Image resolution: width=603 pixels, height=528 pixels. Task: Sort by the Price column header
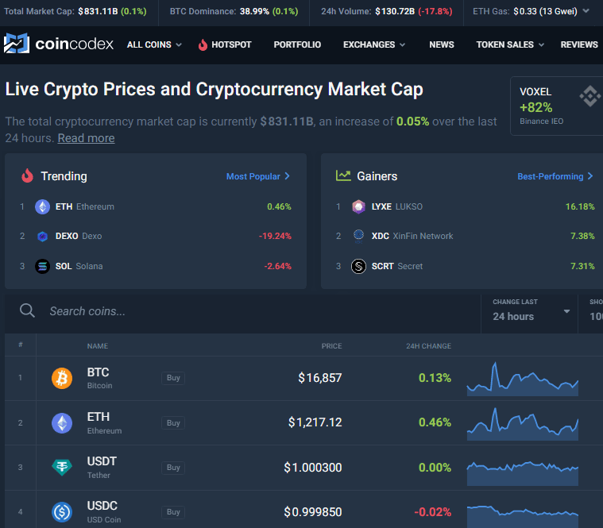331,346
